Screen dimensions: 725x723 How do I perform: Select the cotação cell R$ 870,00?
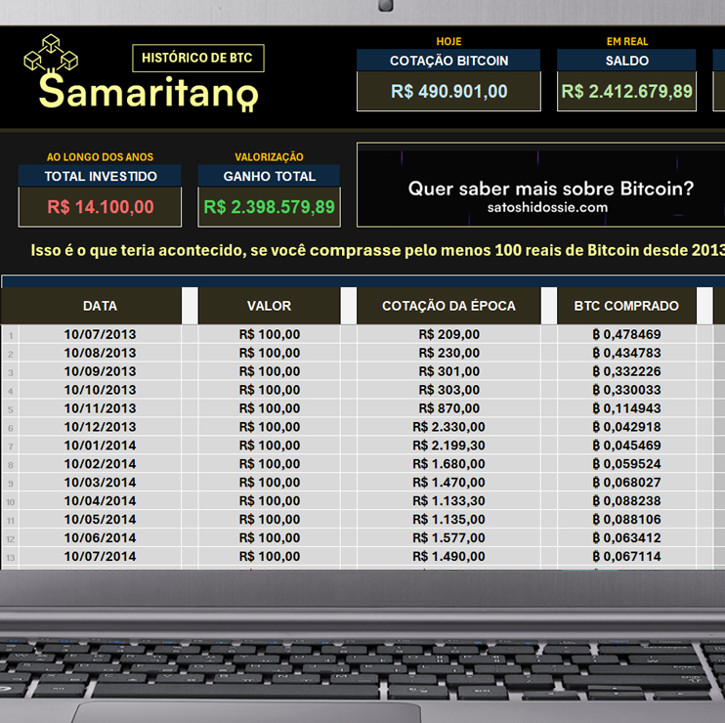click(x=448, y=408)
